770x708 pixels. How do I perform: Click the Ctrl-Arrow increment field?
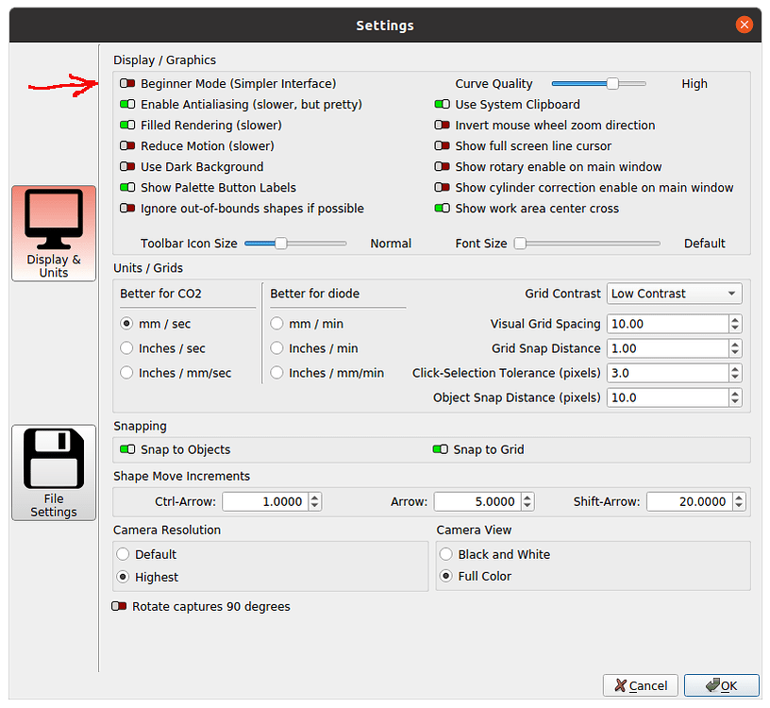266,501
